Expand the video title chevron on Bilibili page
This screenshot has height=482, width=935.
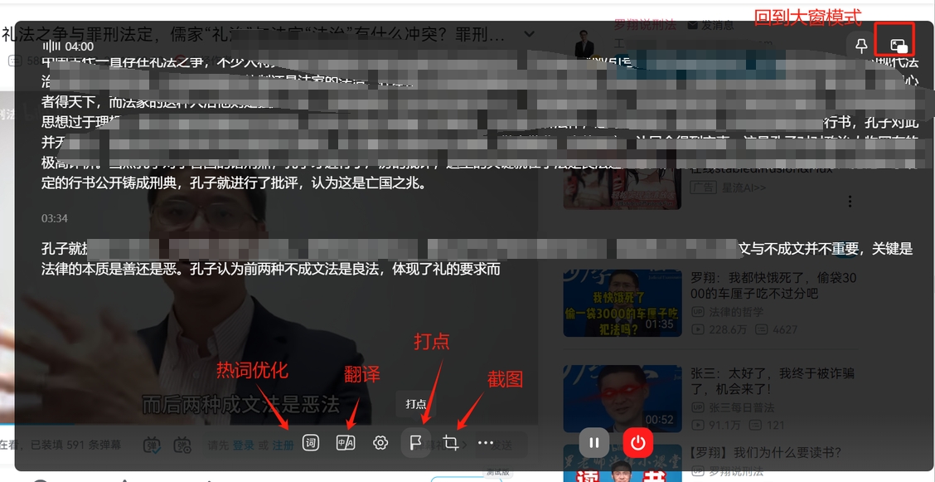point(528,34)
